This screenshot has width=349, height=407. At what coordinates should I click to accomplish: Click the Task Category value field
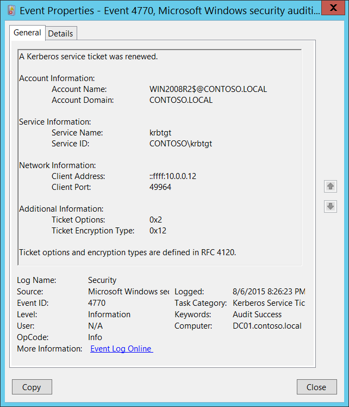pos(269,303)
